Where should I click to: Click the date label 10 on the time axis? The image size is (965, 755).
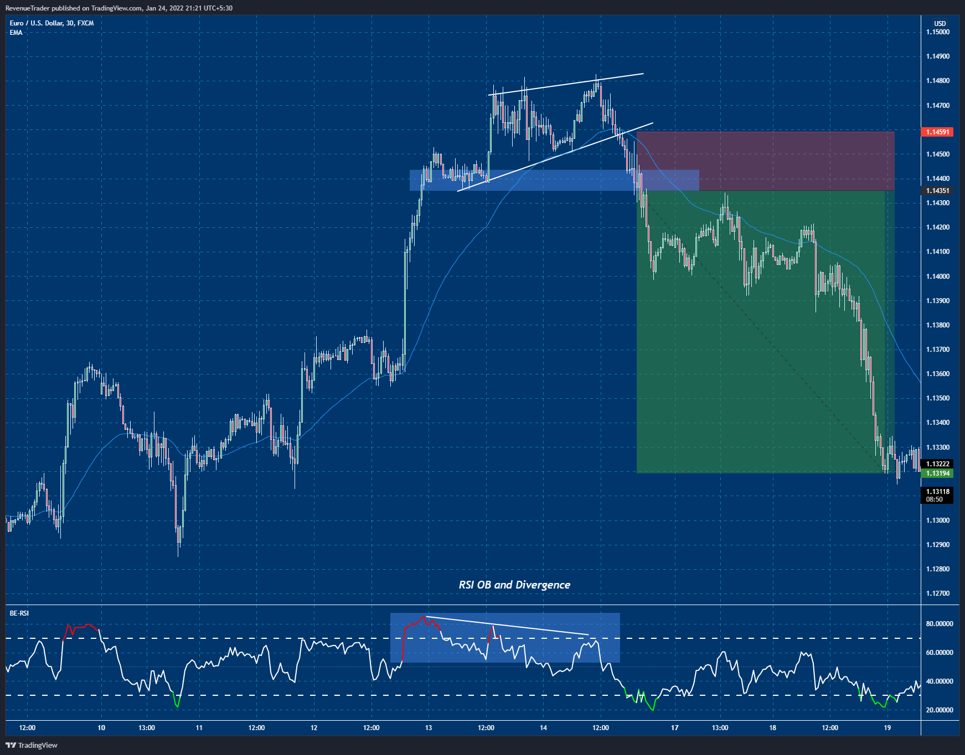click(101, 728)
